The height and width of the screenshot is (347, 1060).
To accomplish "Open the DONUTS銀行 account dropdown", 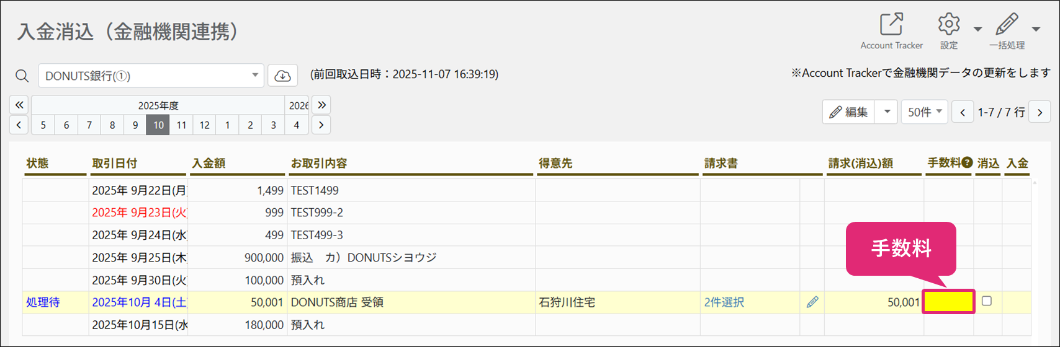I will tap(151, 76).
